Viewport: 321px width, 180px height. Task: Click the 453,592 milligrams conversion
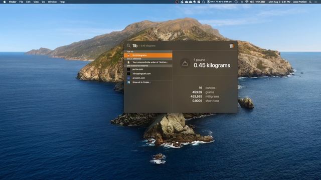click(205, 96)
